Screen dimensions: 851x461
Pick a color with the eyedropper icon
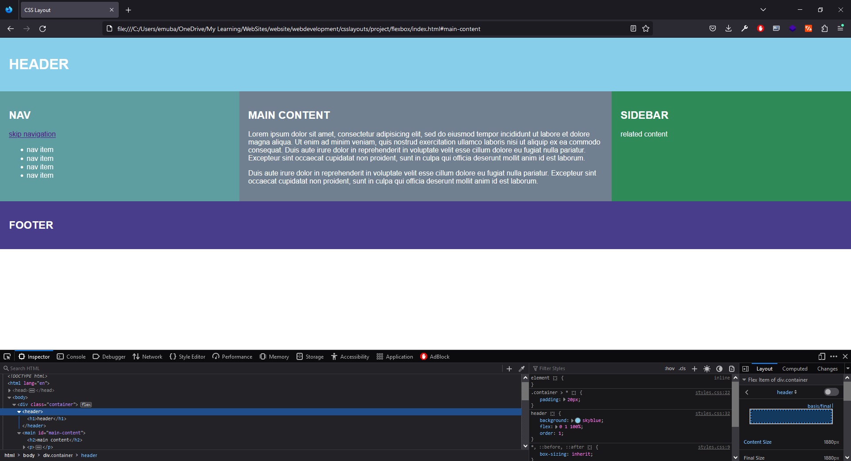[522, 368]
